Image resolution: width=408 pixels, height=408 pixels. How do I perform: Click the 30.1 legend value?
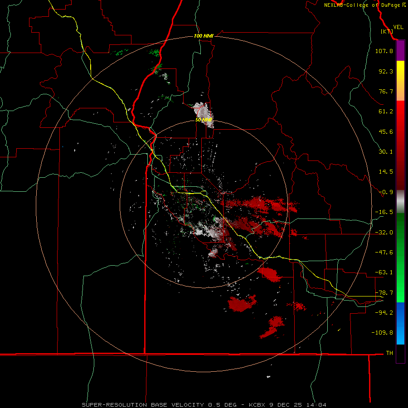click(386, 152)
